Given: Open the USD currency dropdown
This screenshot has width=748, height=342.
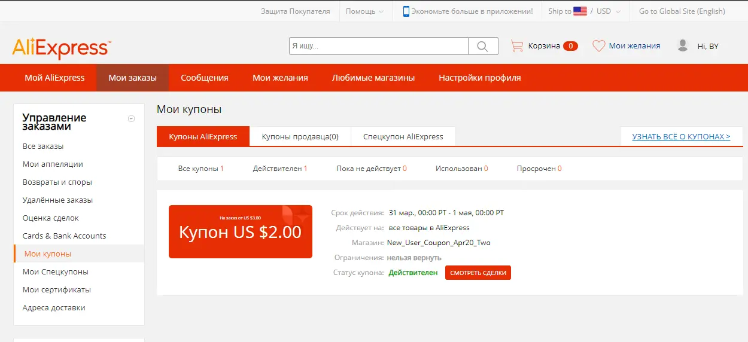Looking at the screenshot, I should [x=609, y=11].
